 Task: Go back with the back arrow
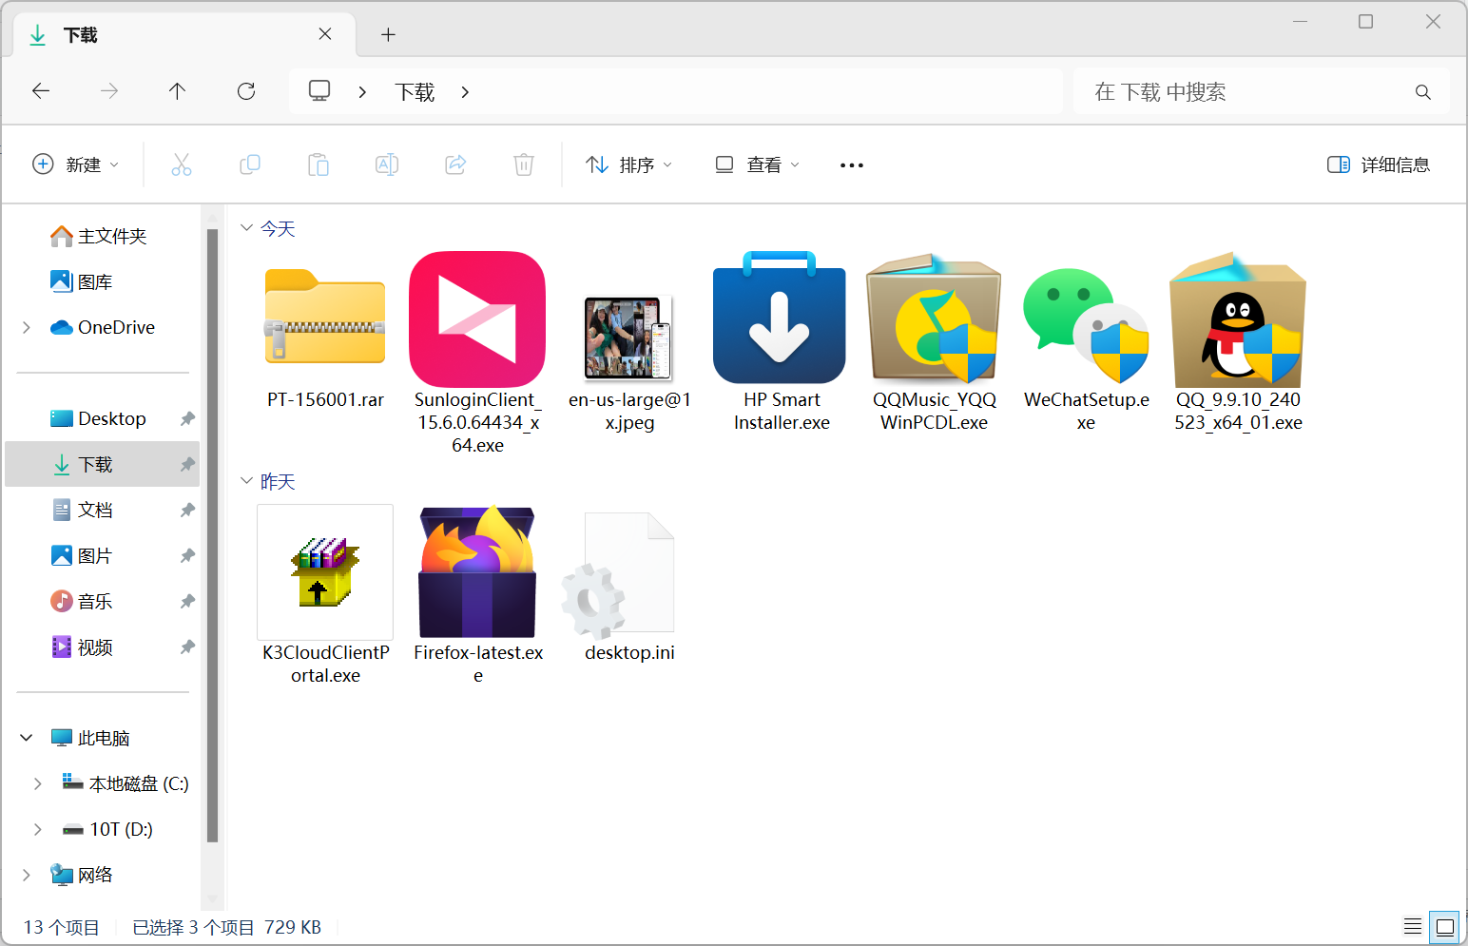[41, 91]
